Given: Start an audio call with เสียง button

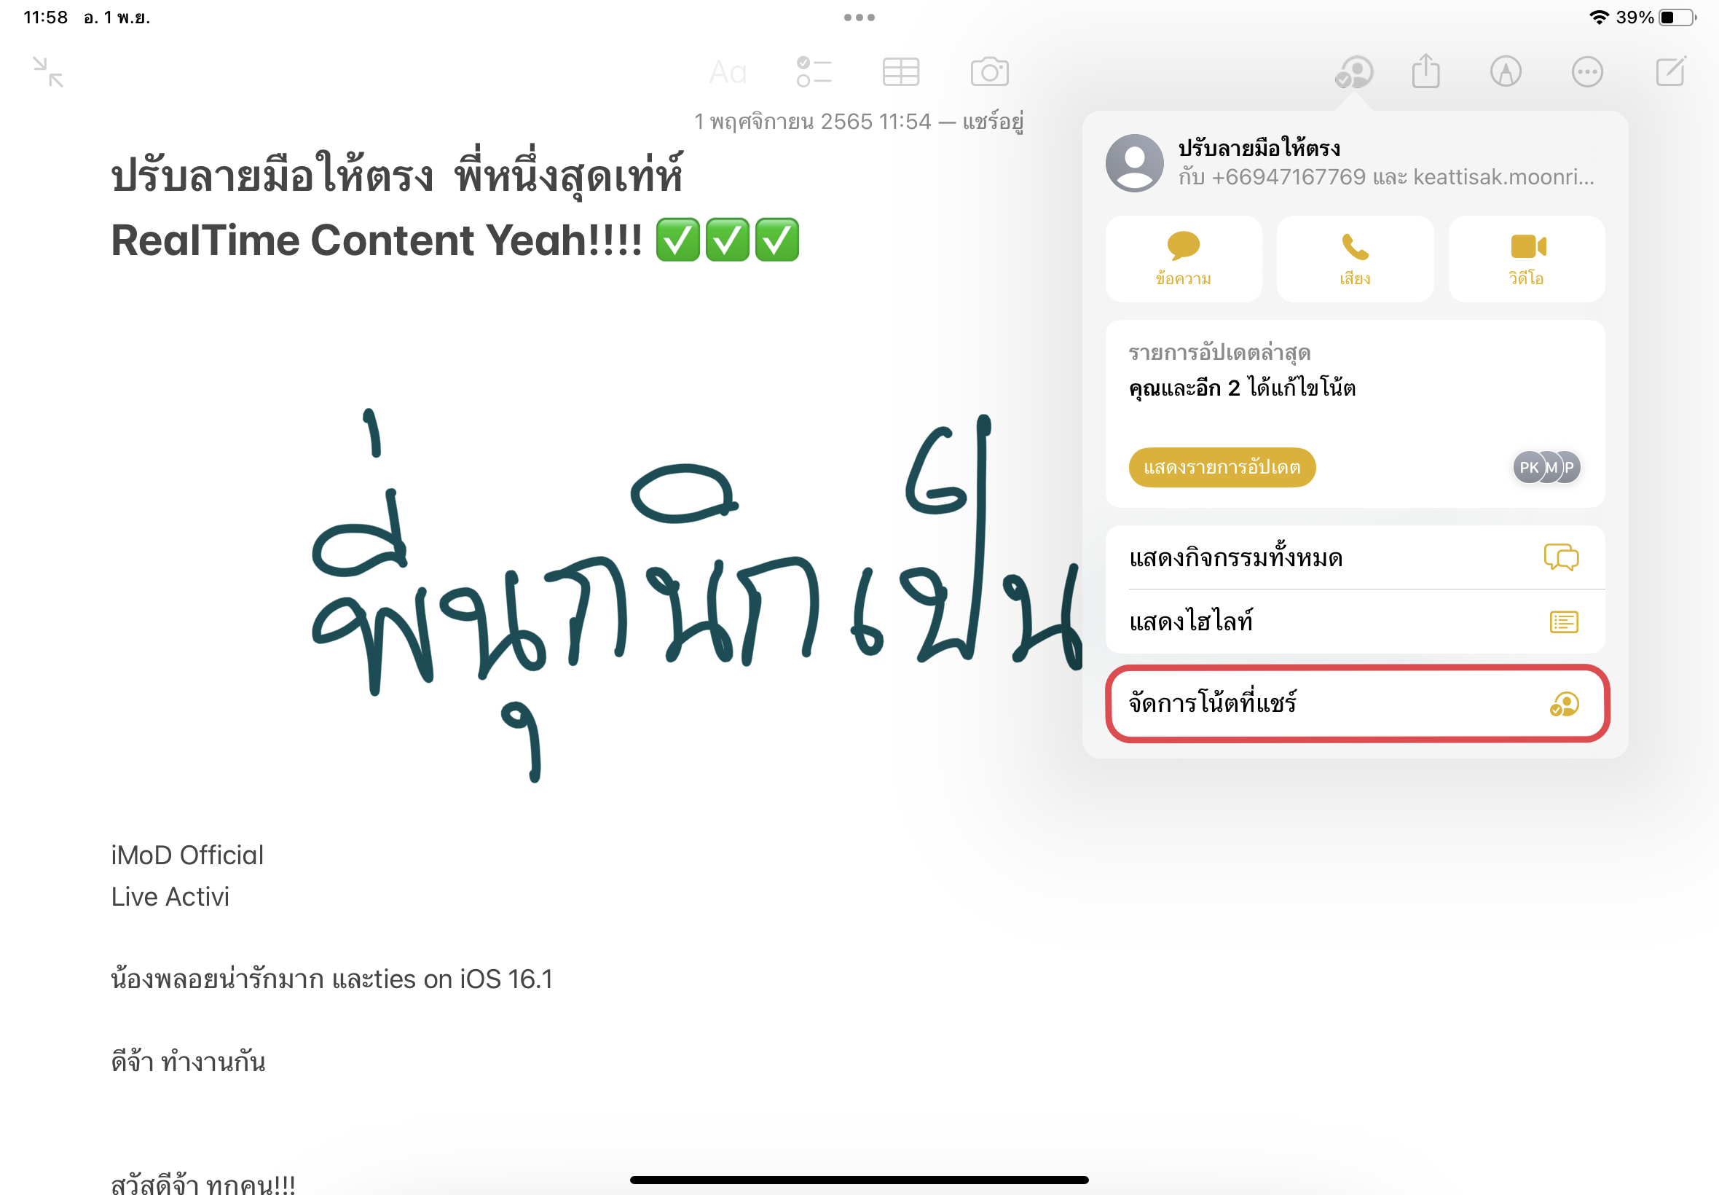Looking at the screenshot, I should tap(1355, 259).
